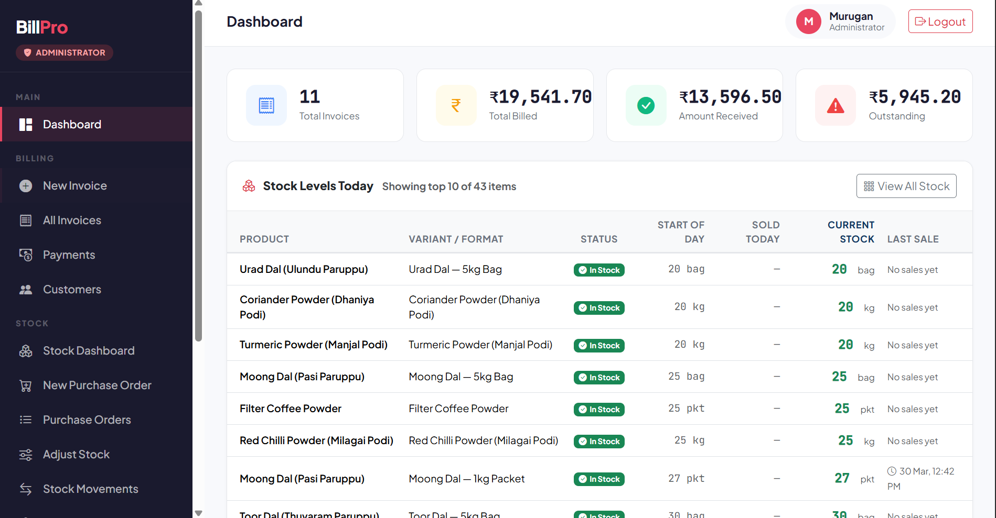The height and width of the screenshot is (518, 996).
Task: Click the ₹13,596.50 Amount Received value
Action: tap(730, 97)
